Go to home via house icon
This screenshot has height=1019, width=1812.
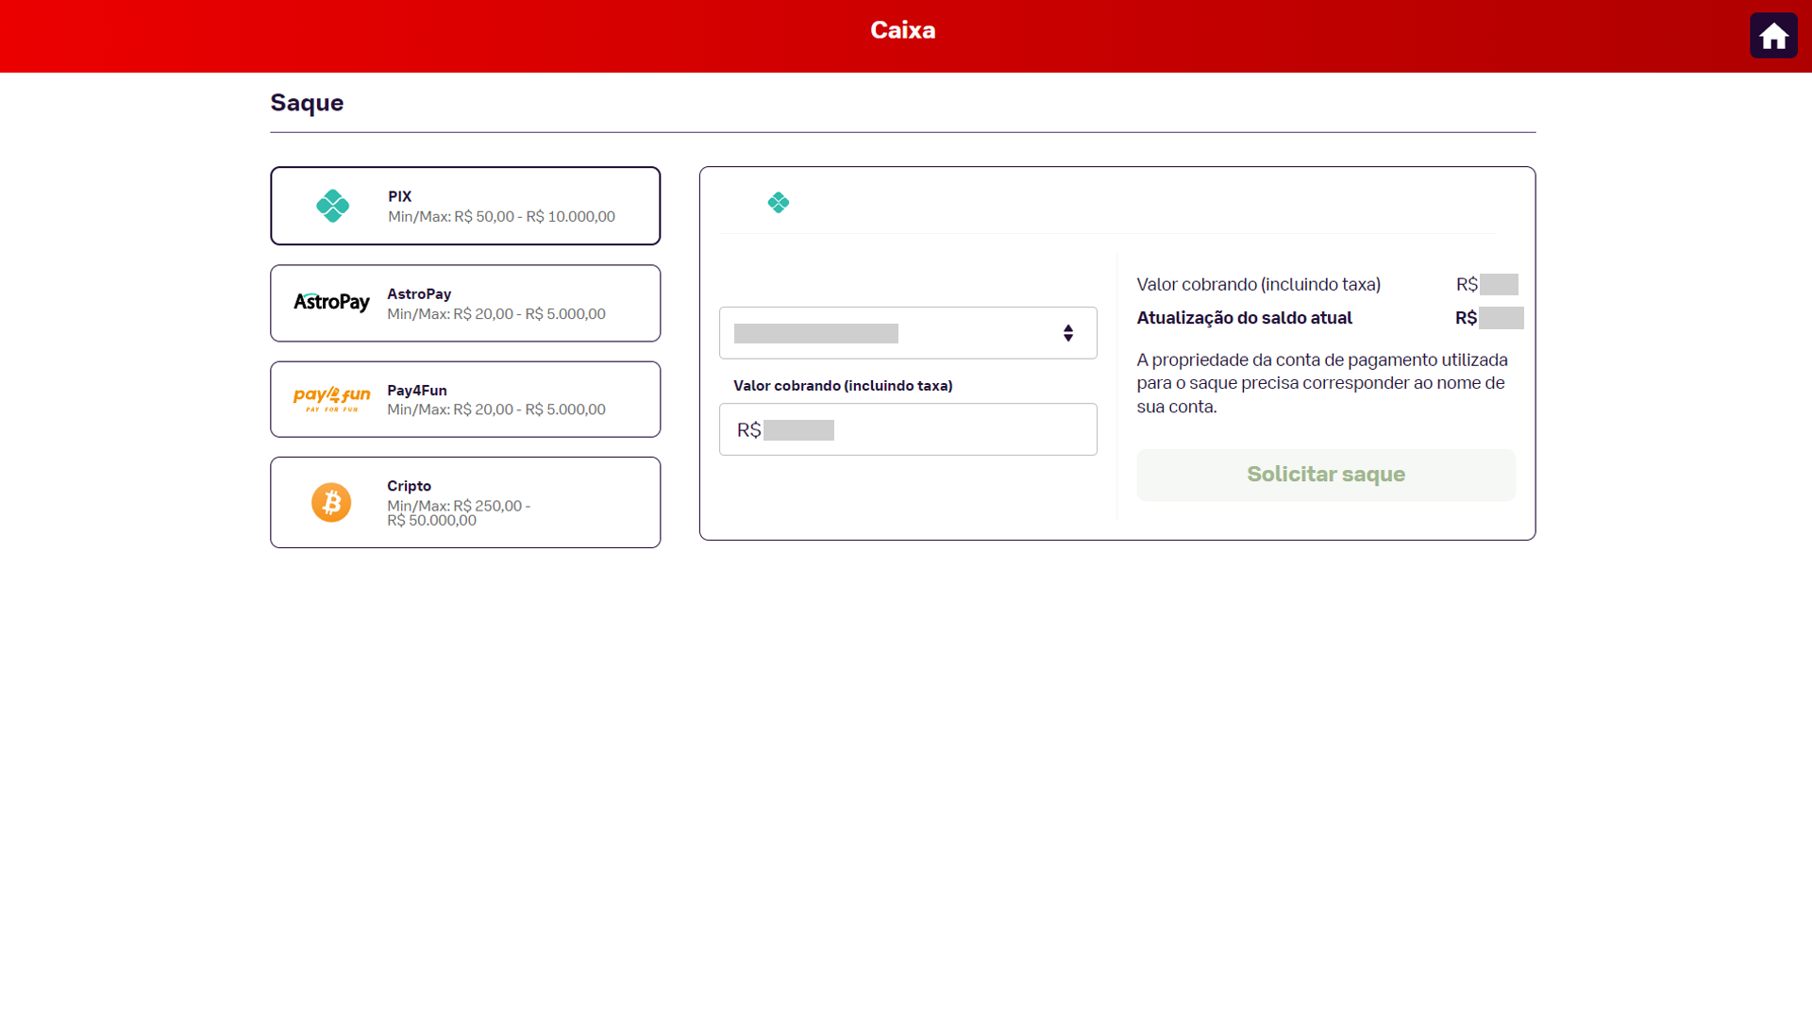tap(1773, 36)
